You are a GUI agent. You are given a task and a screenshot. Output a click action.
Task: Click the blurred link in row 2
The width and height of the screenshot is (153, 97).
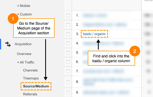105,25
